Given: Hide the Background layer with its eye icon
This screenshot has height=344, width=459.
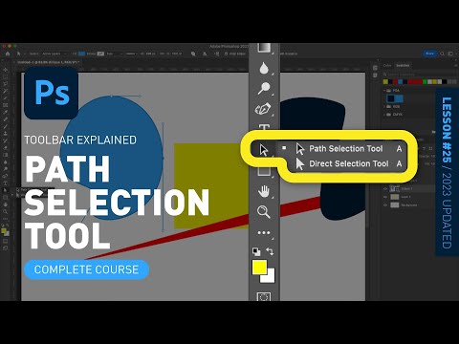Looking at the screenshot, I should pyautogui.click(x=385, y=205).
